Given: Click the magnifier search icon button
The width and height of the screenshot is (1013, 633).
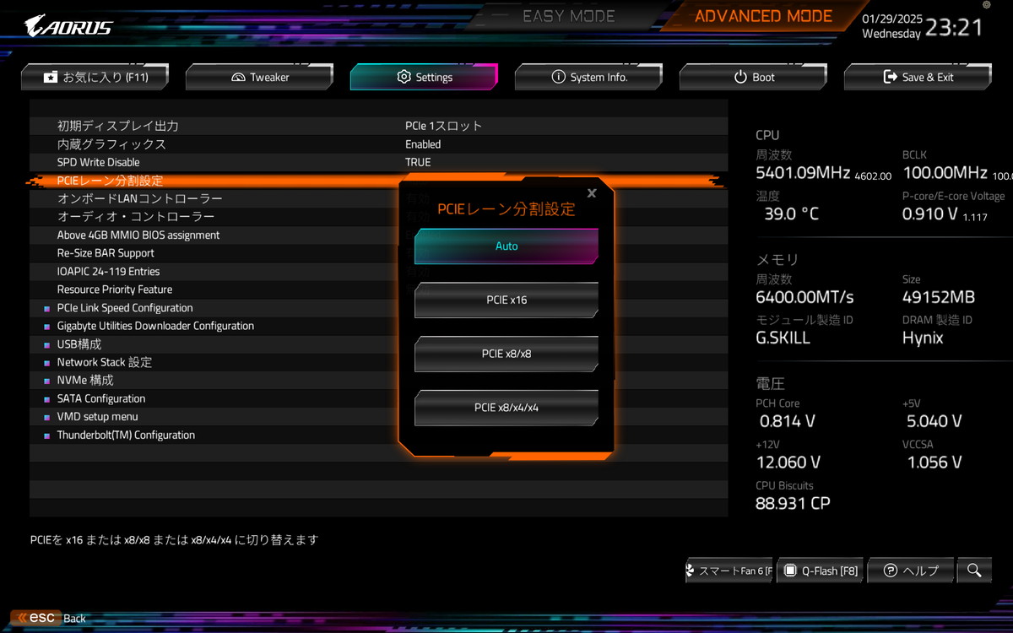Looking at the screenshot, I should coord(974,571).
